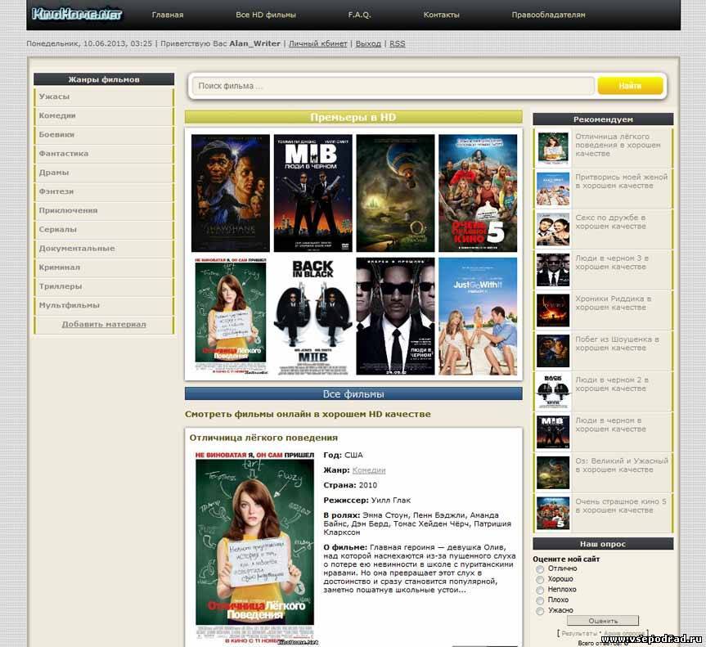Click recommended thumbnail for Хроники Риддика
The image size is (706, 647).
coord(553,310)
